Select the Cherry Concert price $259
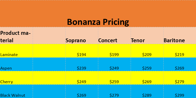This screenshot has height=98, width=196. (x=114, y=78)
